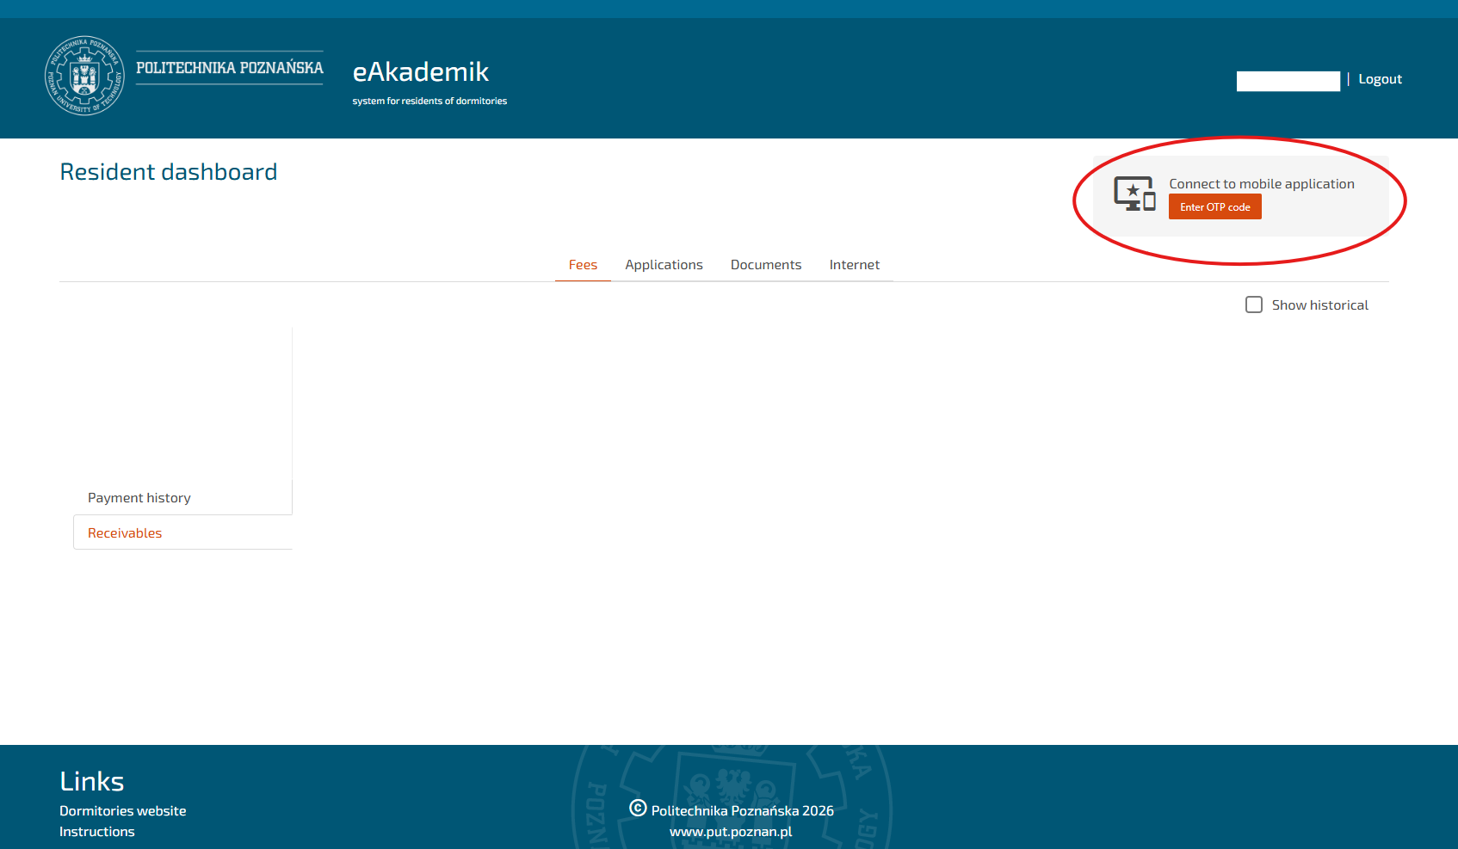Tick the Show historical checkbox
Image resolution: width=1458 pixels, height=849 pixels.
pos(1254,305)
